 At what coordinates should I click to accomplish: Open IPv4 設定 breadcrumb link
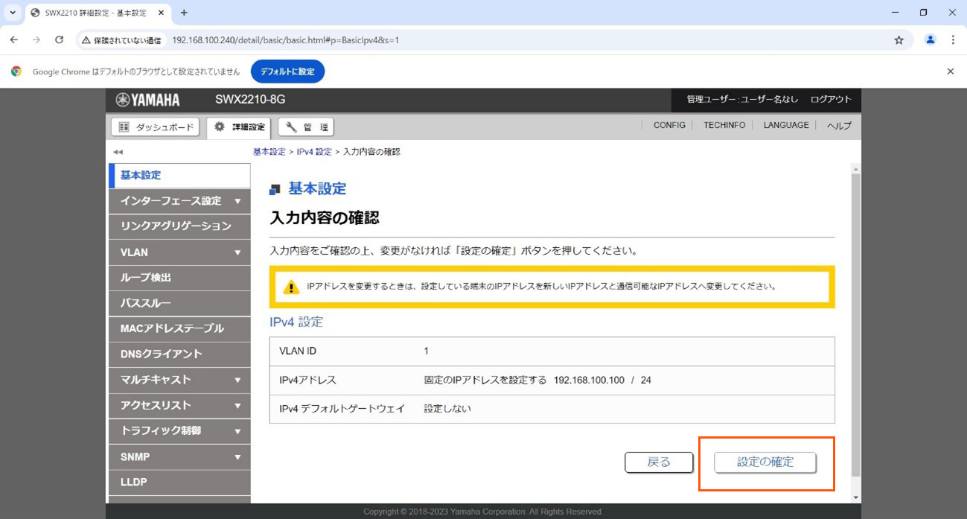pyautogui.click(x=313, y=152)
